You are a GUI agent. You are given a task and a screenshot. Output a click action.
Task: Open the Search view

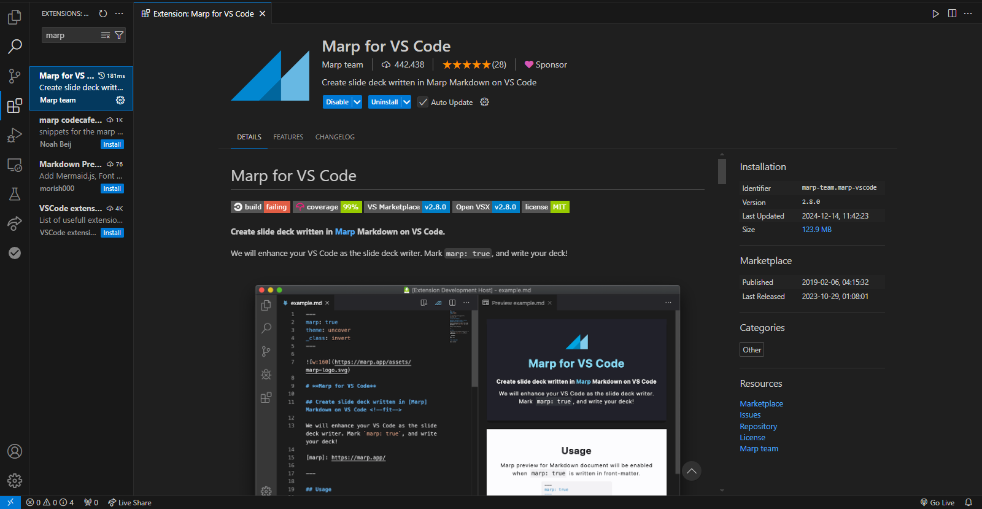click(x=15, y=47)
